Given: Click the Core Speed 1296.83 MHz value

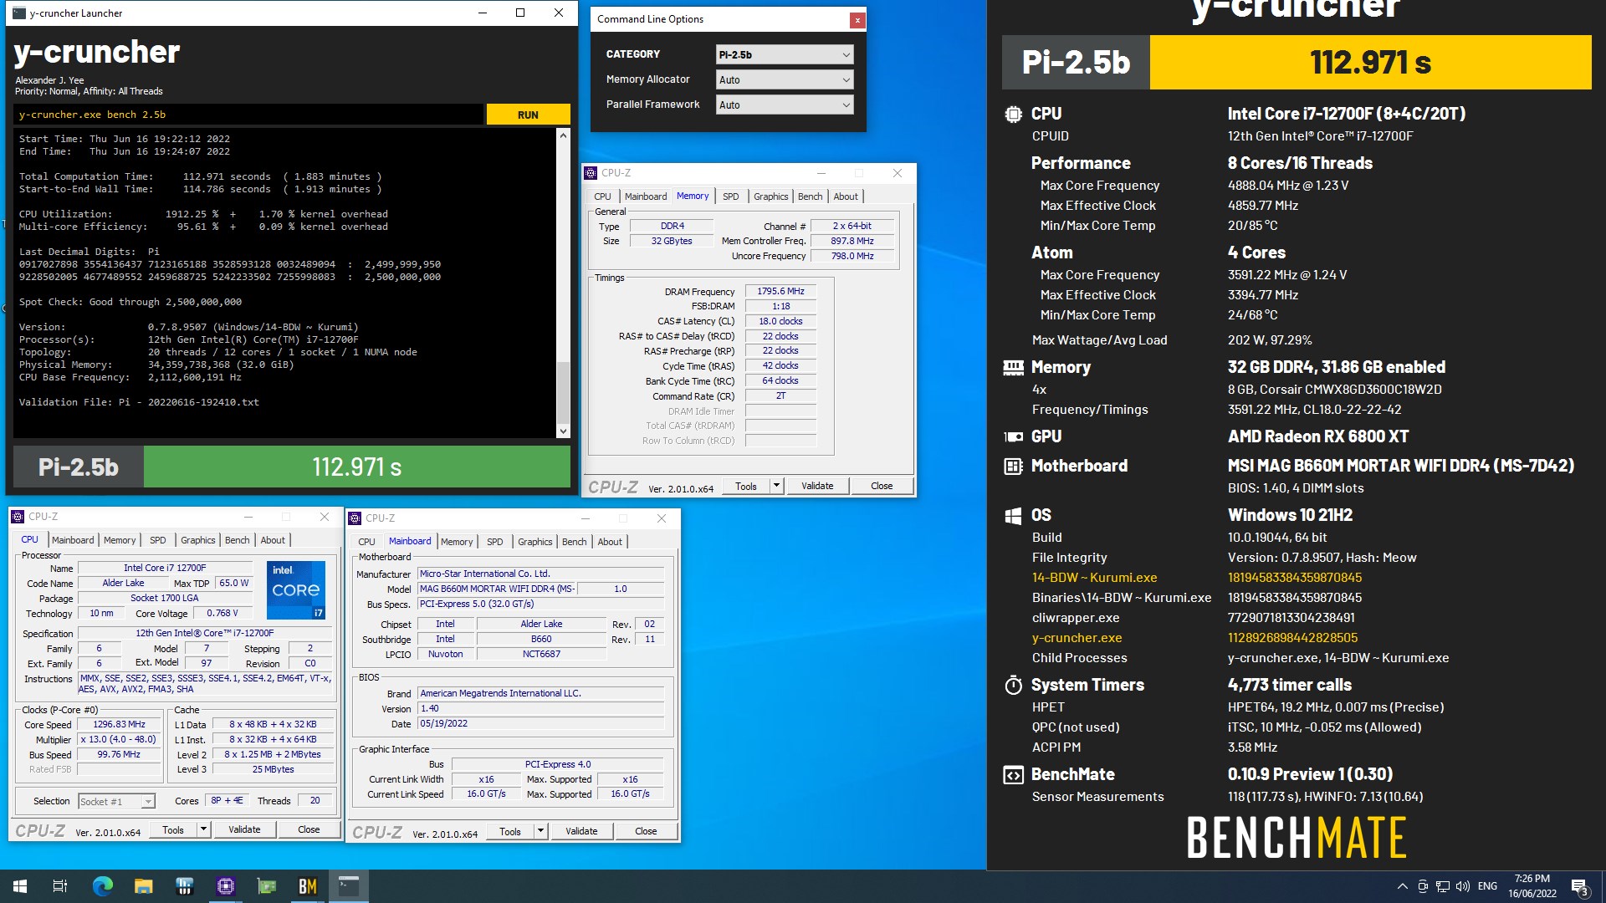Looking at the screenshot, I should 119,725.
